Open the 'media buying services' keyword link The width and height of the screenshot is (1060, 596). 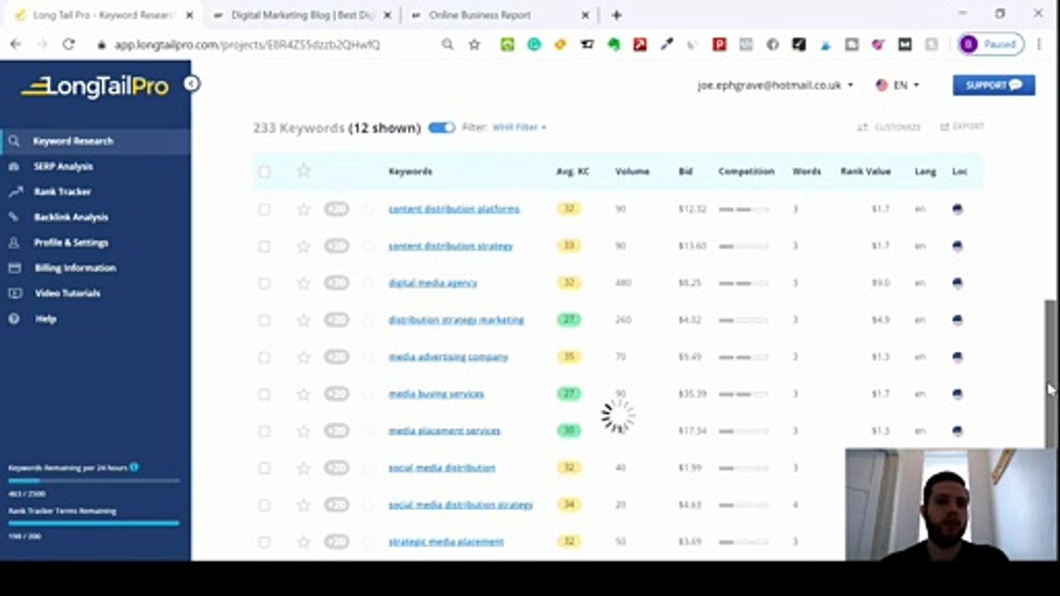[x=436, y=394]
